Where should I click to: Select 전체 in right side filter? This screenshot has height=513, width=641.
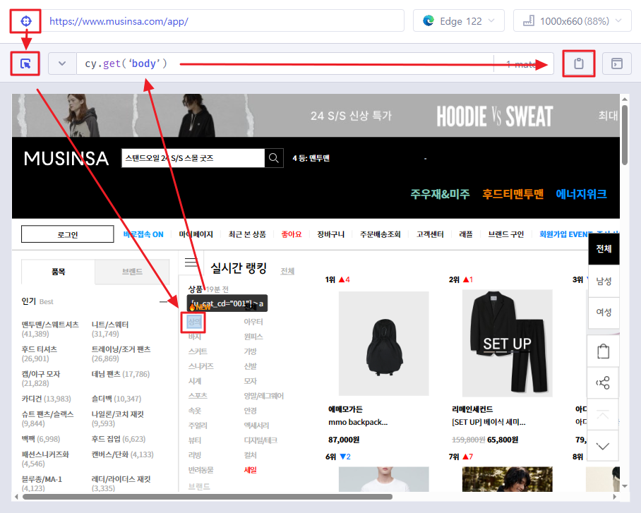(x=604, y=249)
